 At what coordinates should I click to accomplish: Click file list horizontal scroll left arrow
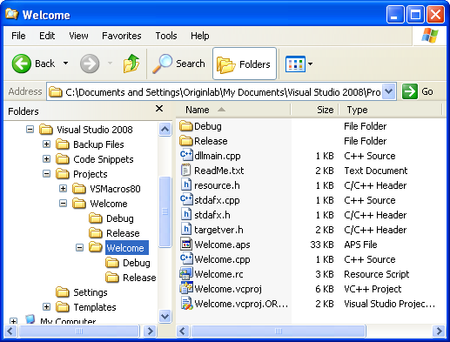click(183, 331)
